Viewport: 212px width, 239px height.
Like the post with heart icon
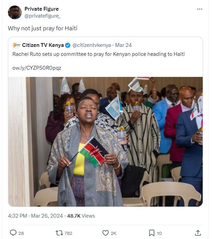click(x=106, y=233)
